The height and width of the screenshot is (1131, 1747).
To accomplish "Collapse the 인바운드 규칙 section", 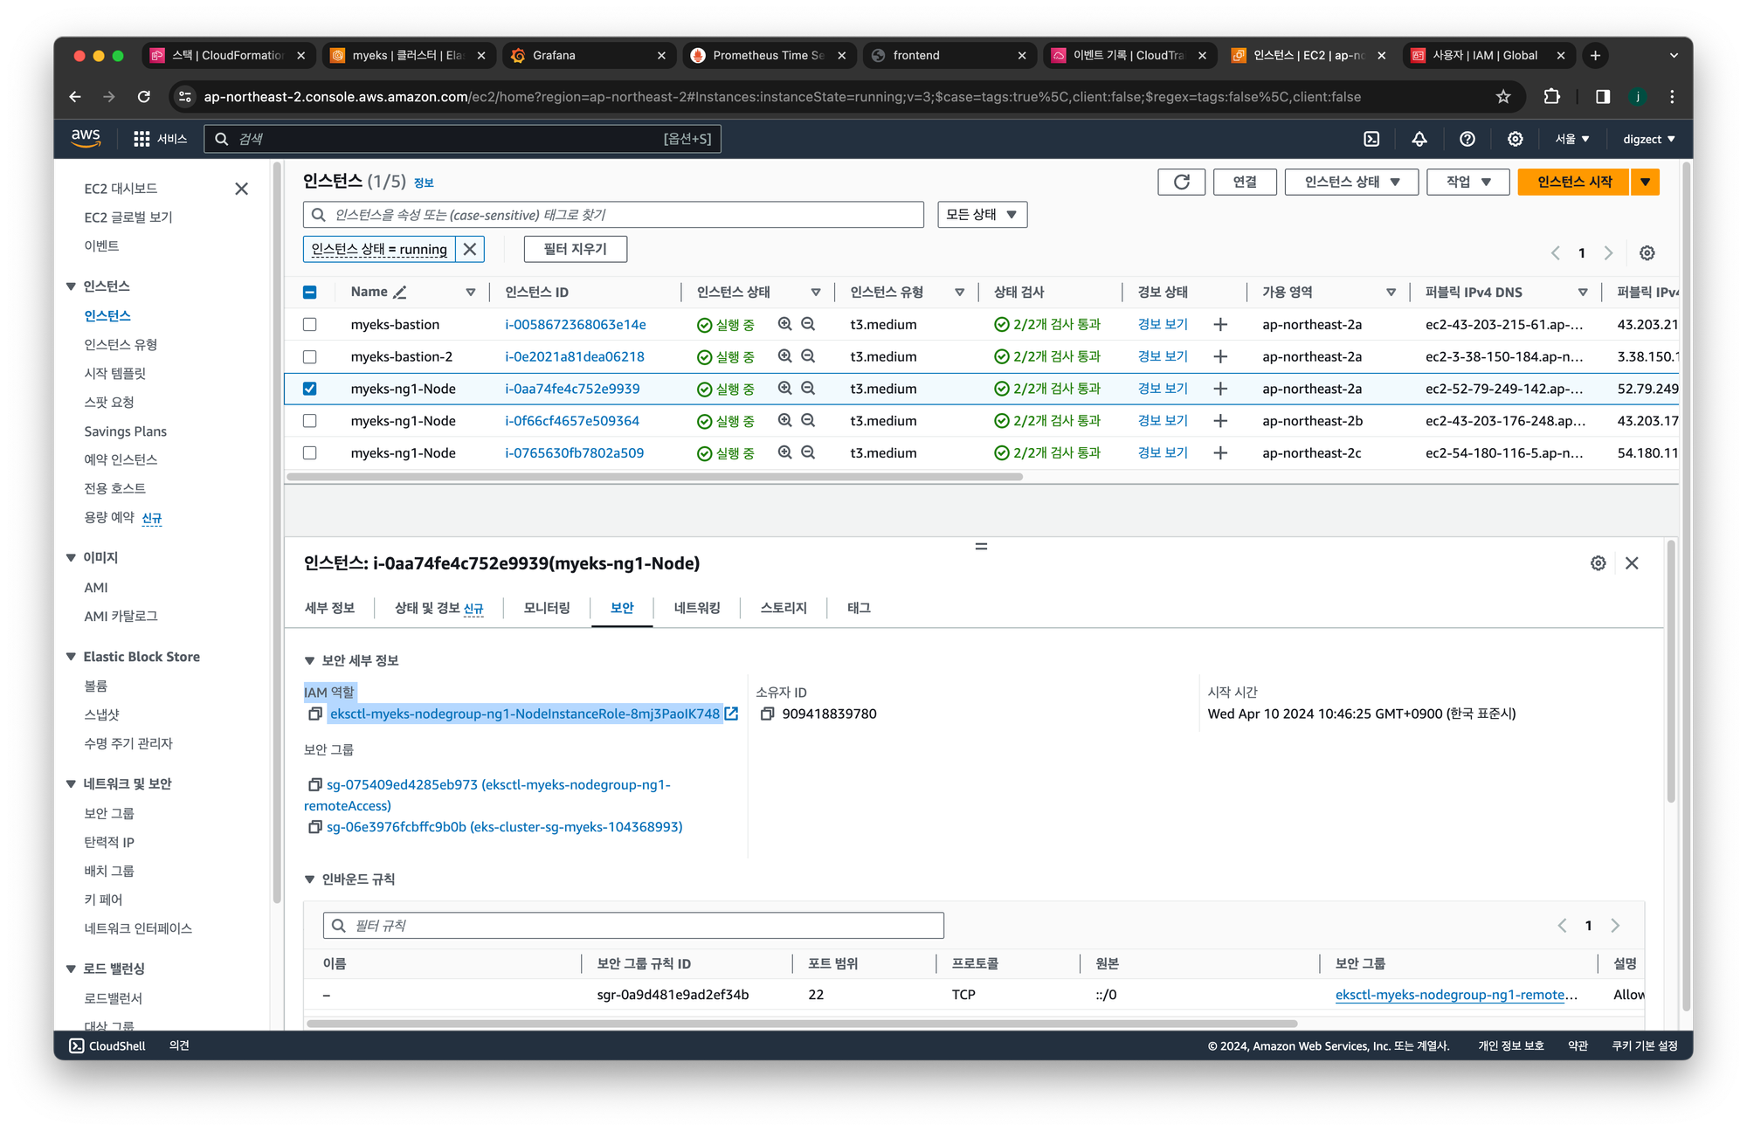I will [309, 879].
